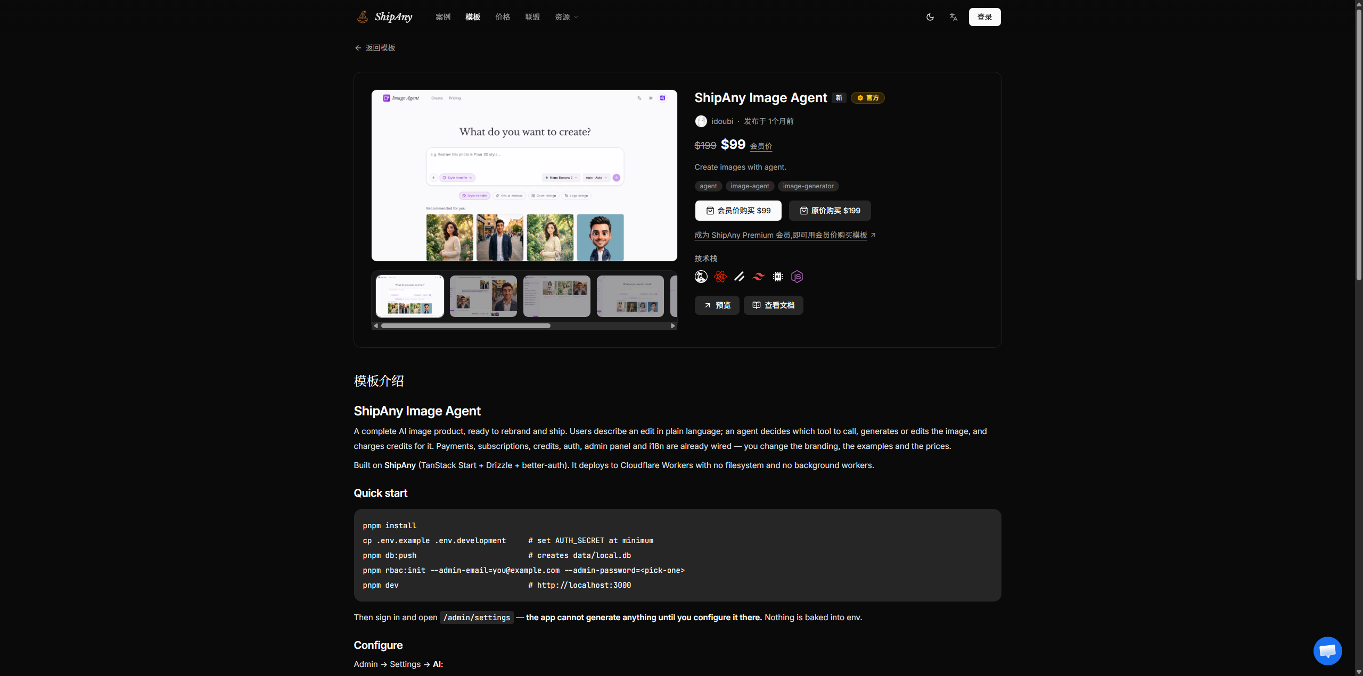Viewport: 1363px width, 676px height.
Task: Select the second gallery thumbnail
Action: pos(483,296)
